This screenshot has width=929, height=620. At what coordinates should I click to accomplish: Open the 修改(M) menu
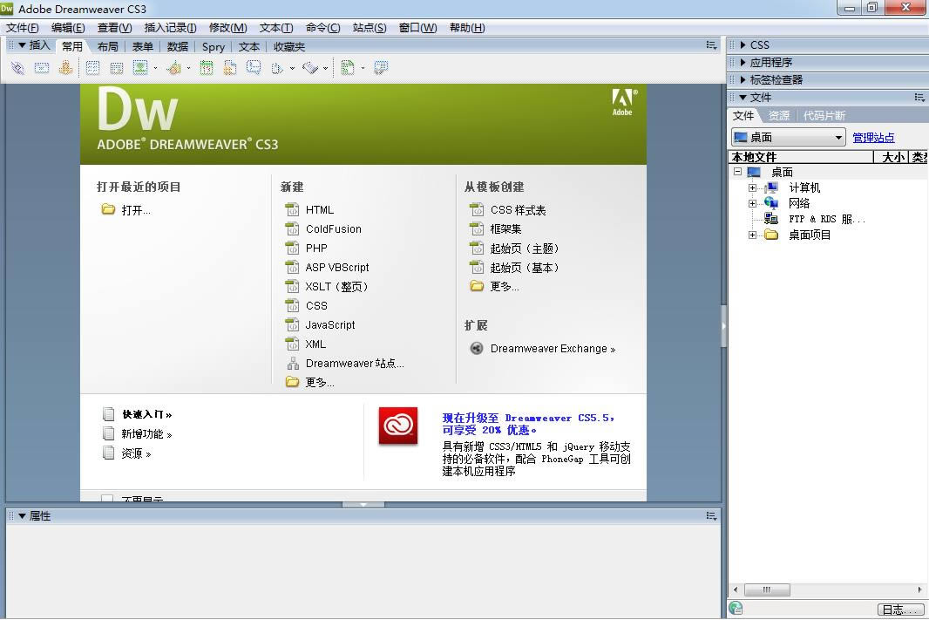227,28
